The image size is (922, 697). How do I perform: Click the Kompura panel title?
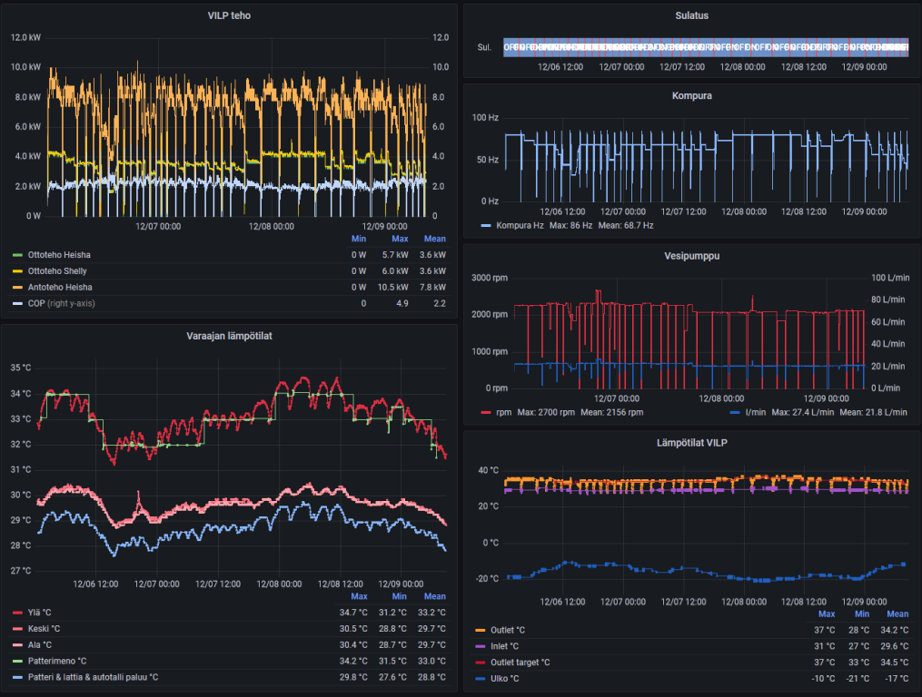[691, 95]
